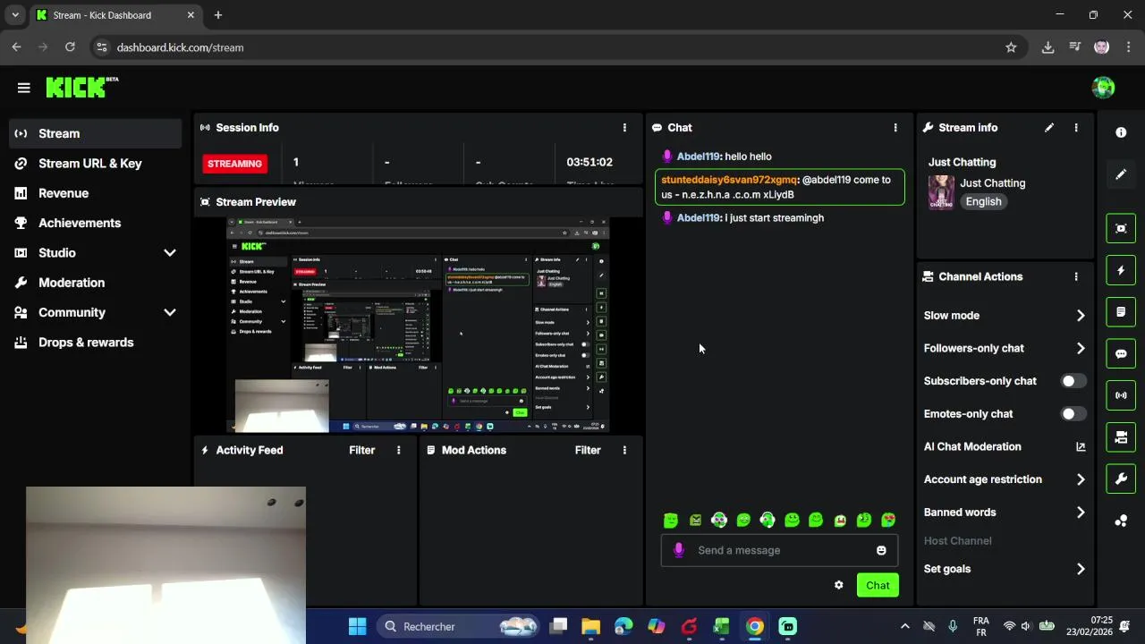This screenshot has height=644, width=1145.
Task: Toggle the Channel Actions icon in right rail
Action: (1121, 437)
